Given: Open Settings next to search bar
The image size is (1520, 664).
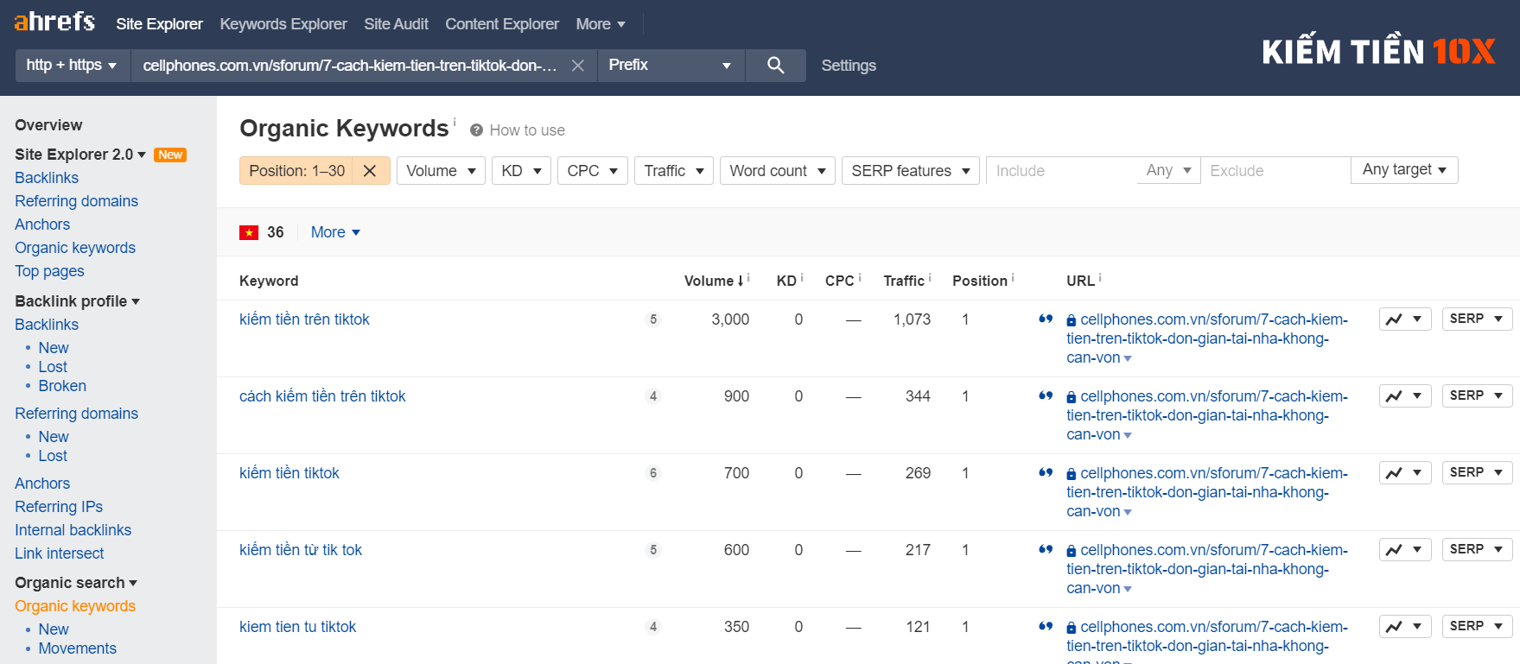Looking at the screenshot, I should [x=849, y=66].
